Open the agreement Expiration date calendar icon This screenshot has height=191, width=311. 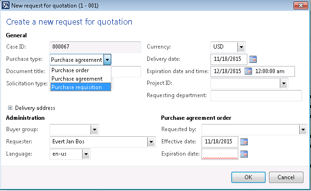coord(244,154)
